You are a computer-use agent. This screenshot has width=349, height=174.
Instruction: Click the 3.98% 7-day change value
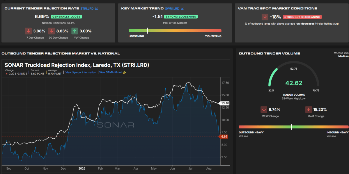pos(39,31)
